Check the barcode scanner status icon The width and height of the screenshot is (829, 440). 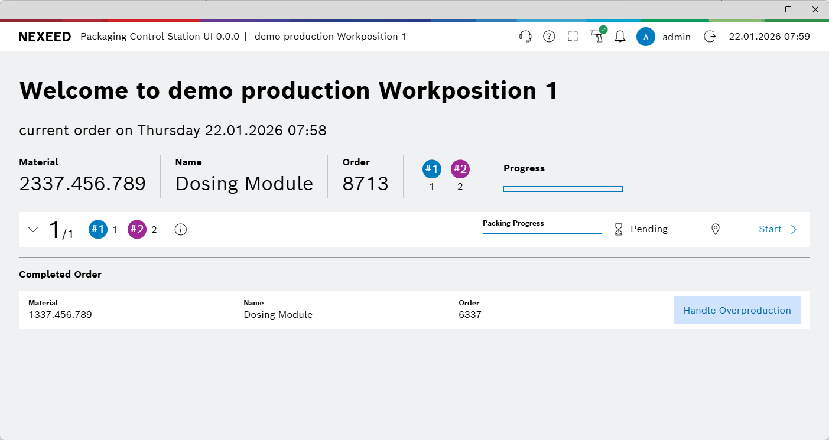point(597,36)
